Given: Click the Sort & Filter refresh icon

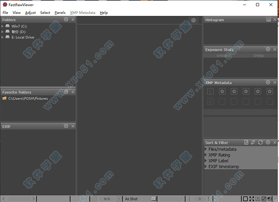Looking at the screenshot, I should point(260,142).
